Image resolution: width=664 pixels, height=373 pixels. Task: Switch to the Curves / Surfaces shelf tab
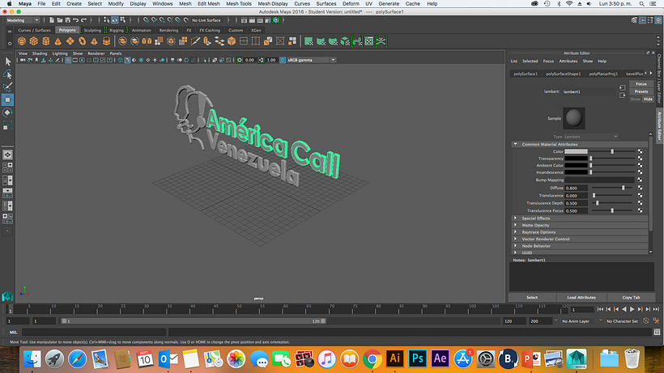click(34, 30)
